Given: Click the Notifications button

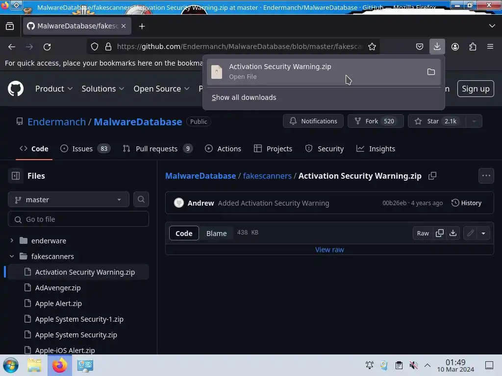Looking at the screenshot, I should [313, 121].
